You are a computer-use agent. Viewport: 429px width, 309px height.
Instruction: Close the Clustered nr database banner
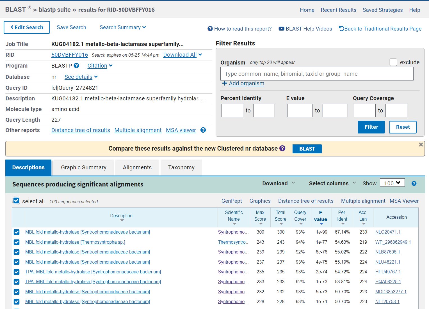point(421,145)
